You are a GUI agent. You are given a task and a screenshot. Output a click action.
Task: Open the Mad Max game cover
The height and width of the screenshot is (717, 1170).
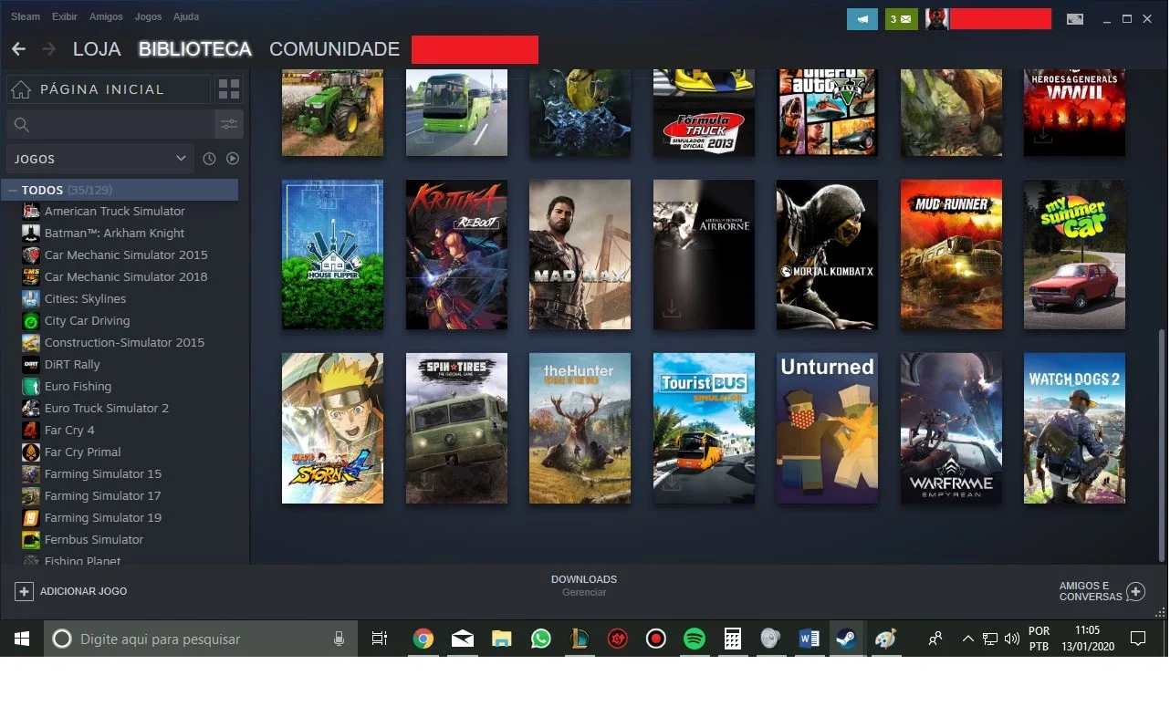click(580, 255)
